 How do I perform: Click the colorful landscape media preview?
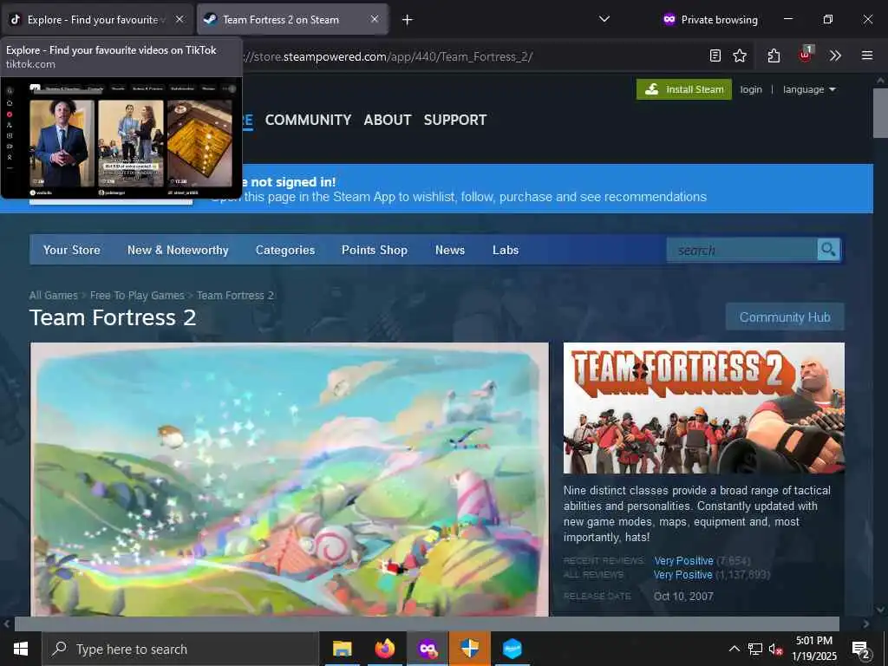point(290,479)
